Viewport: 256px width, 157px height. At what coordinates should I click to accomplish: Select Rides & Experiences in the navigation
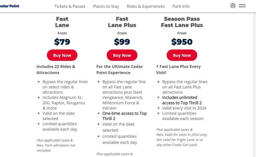(146, 6)
